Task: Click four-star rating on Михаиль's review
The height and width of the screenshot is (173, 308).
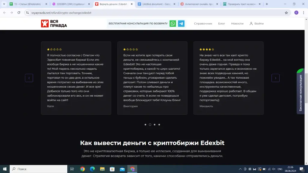Action: click(x=207, y=50)
